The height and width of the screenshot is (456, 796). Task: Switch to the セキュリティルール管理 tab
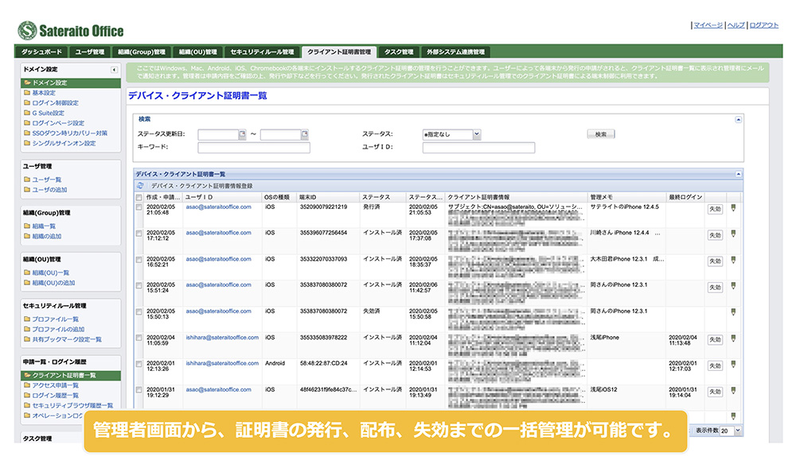tap(262, 52)
